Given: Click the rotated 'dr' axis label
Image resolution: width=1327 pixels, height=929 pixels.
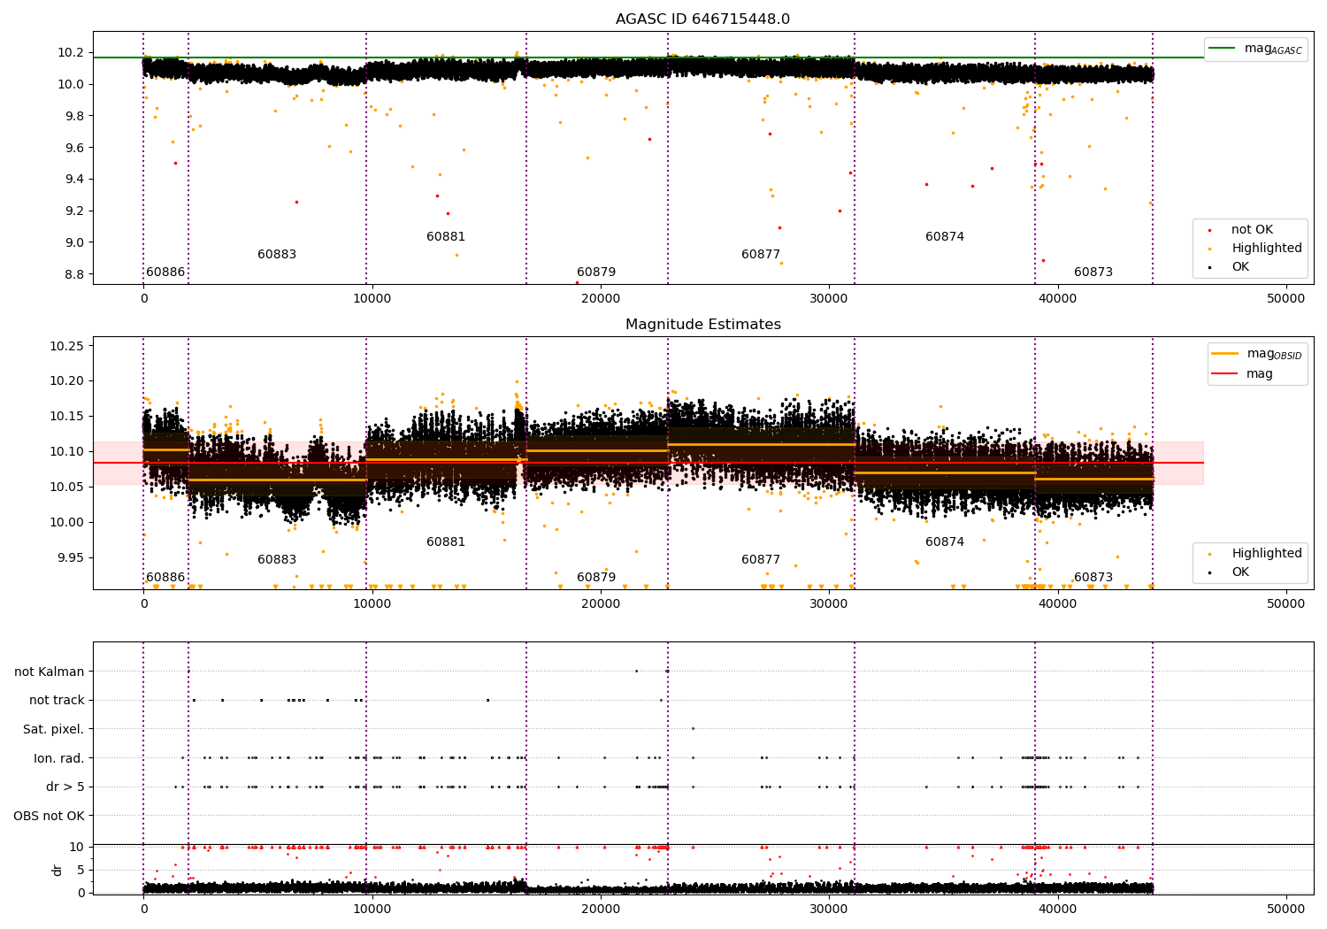Looking at the screenshot, I should [x=58, y=870].
